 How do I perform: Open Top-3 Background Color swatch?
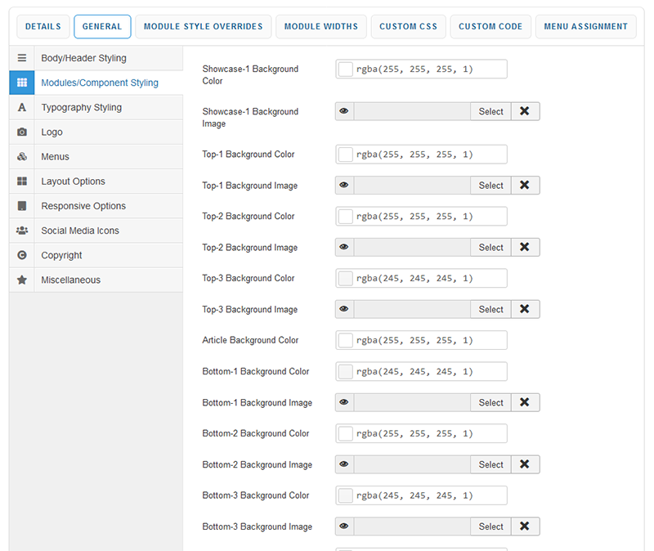[x=346, y=279]
